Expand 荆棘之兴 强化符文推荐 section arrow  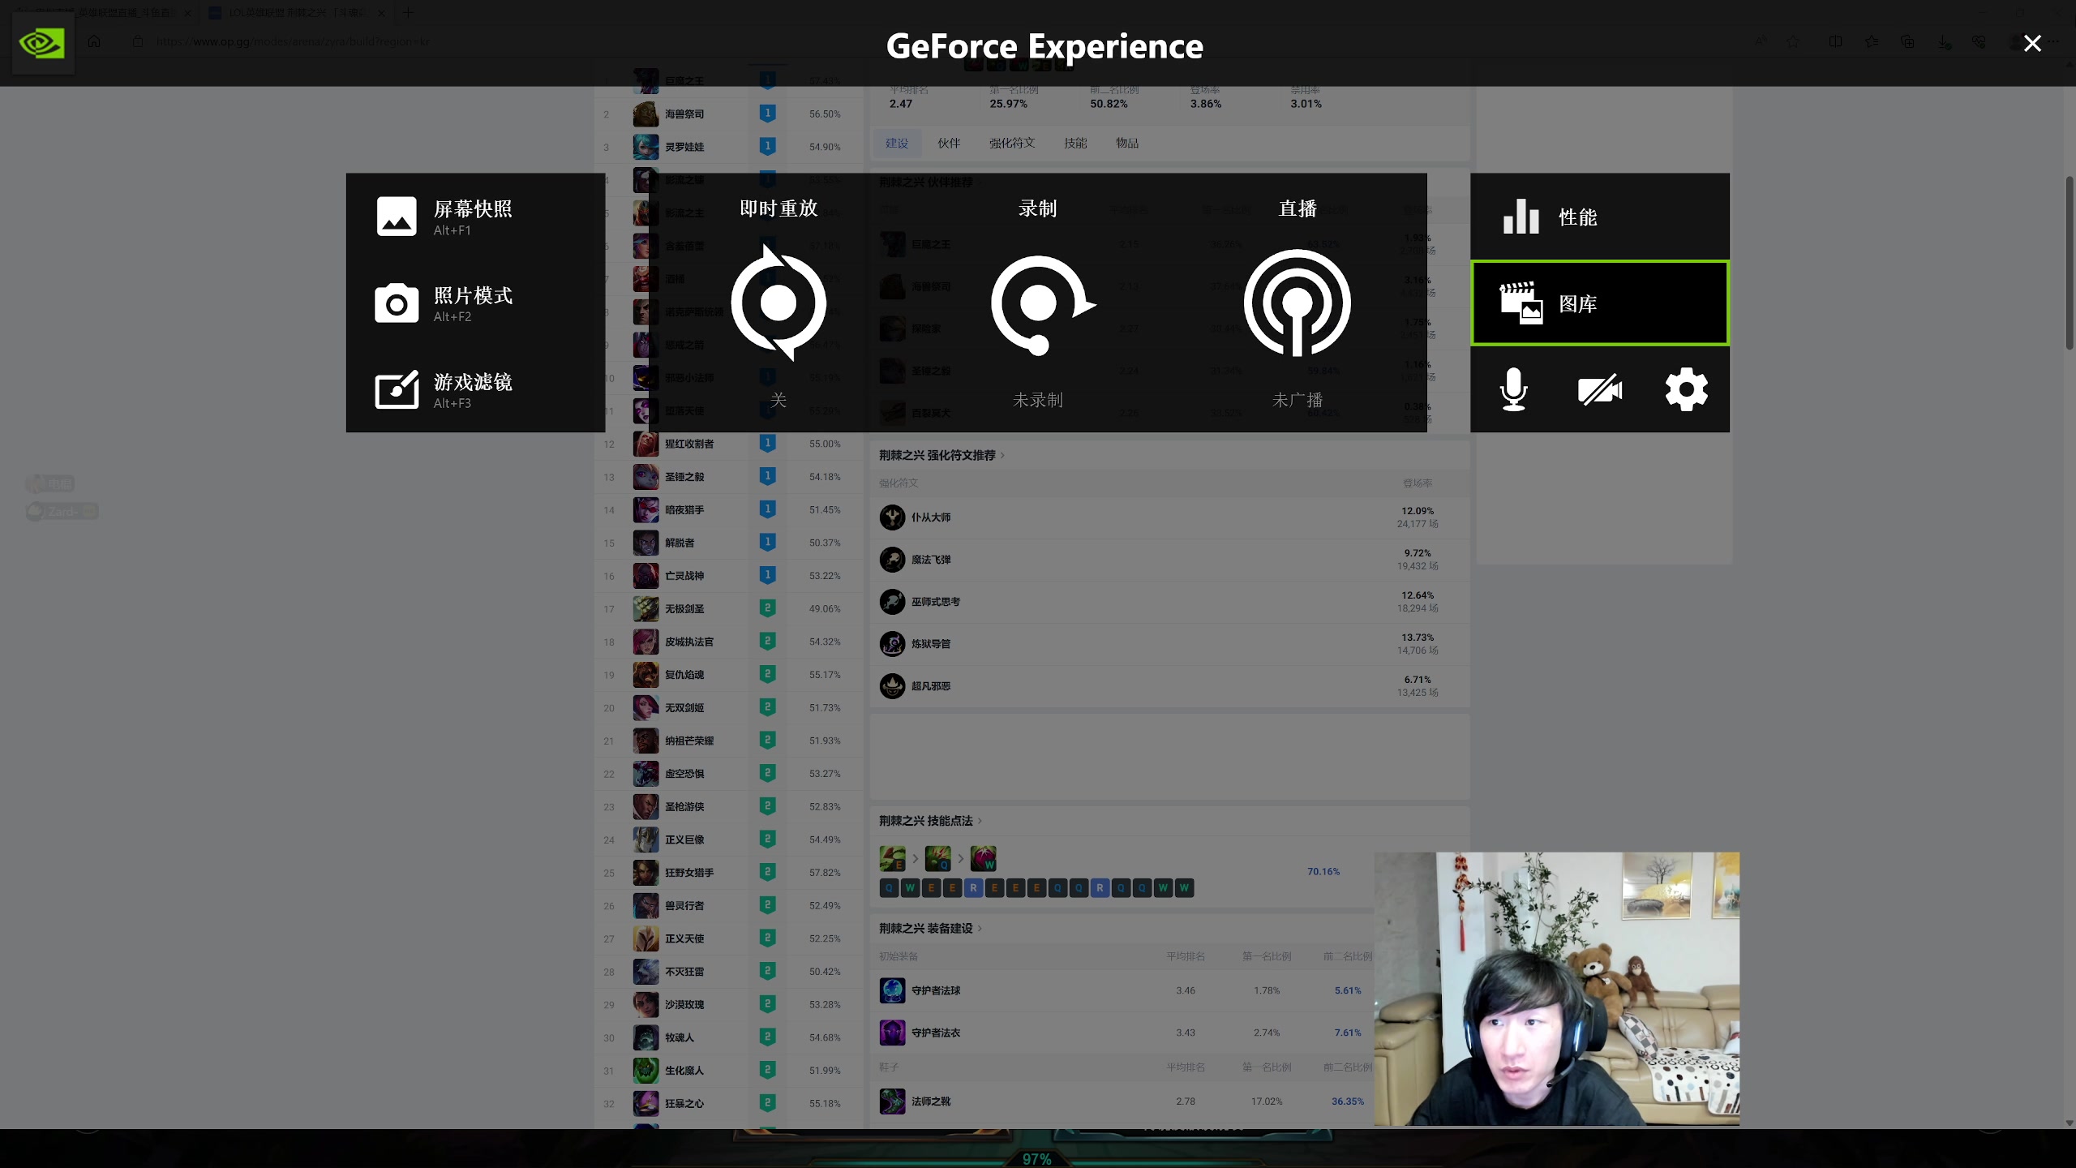[1003, 455]
